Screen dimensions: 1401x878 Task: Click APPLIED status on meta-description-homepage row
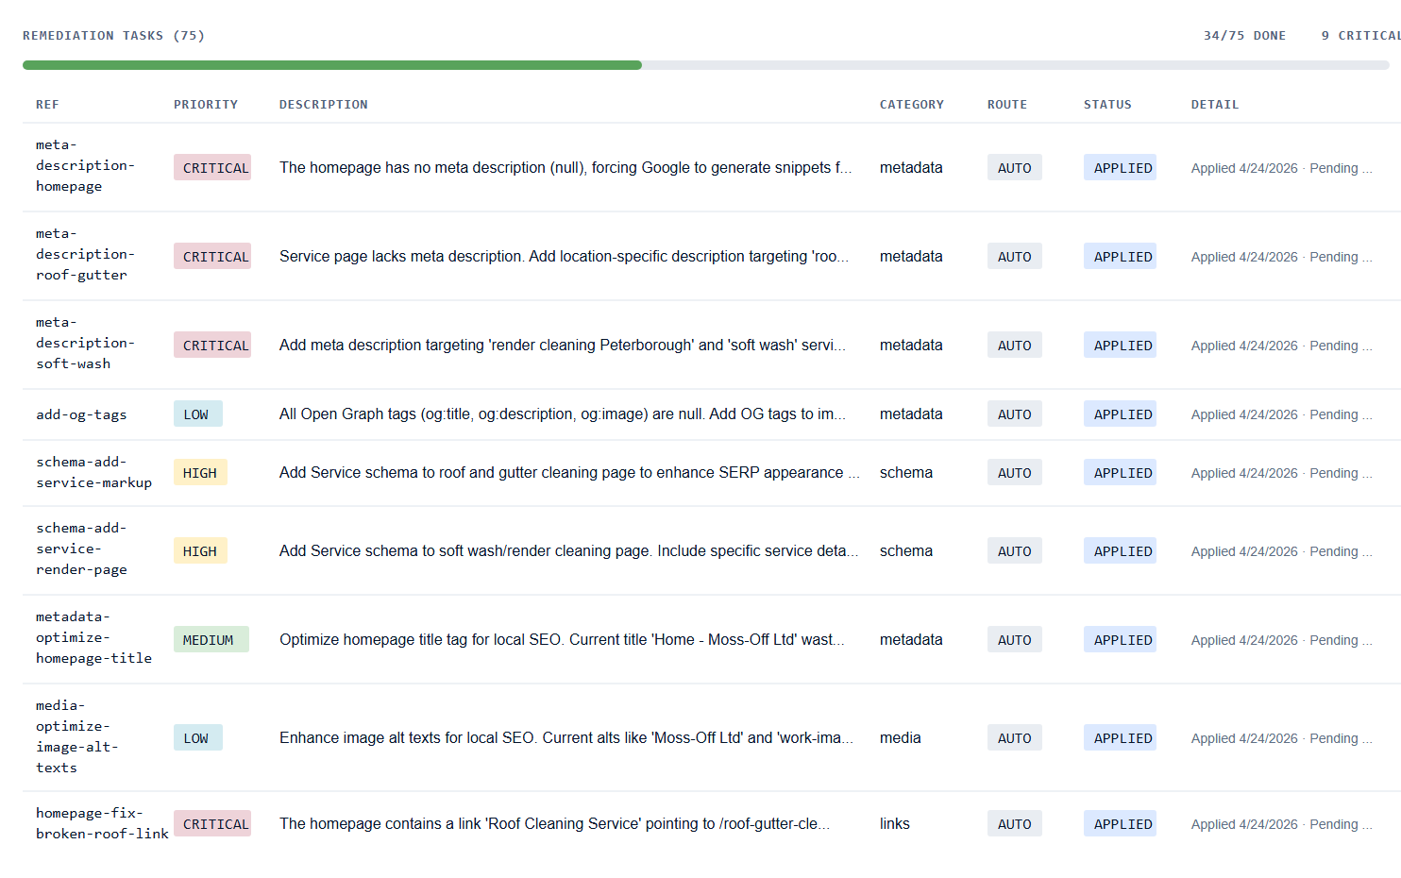pos(1121,168)
